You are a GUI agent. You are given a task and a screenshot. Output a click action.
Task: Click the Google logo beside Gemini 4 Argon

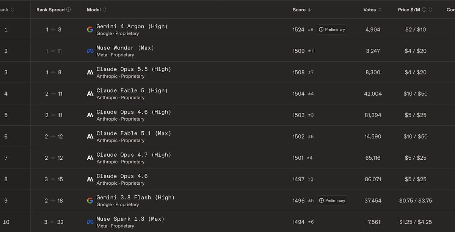[x=90, y=30]
